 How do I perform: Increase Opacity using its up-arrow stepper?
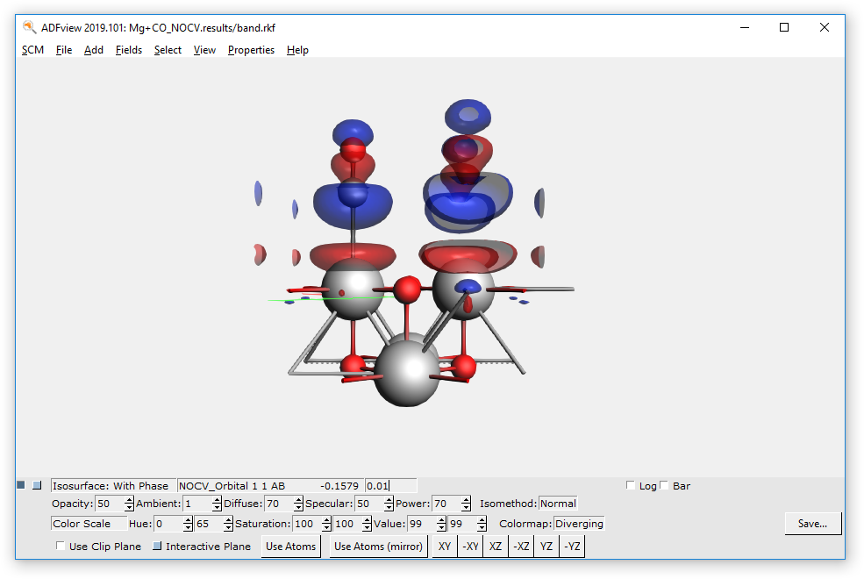pyautogui.click(x=129, y=499)
